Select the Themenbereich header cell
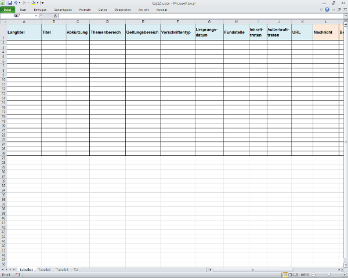Screen dimensions: 348x278 107,32
